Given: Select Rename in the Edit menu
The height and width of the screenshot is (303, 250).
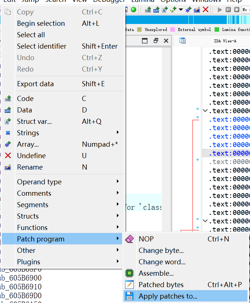Looking at the screenshot, I should pyautogui.click(x=63, y=167).
